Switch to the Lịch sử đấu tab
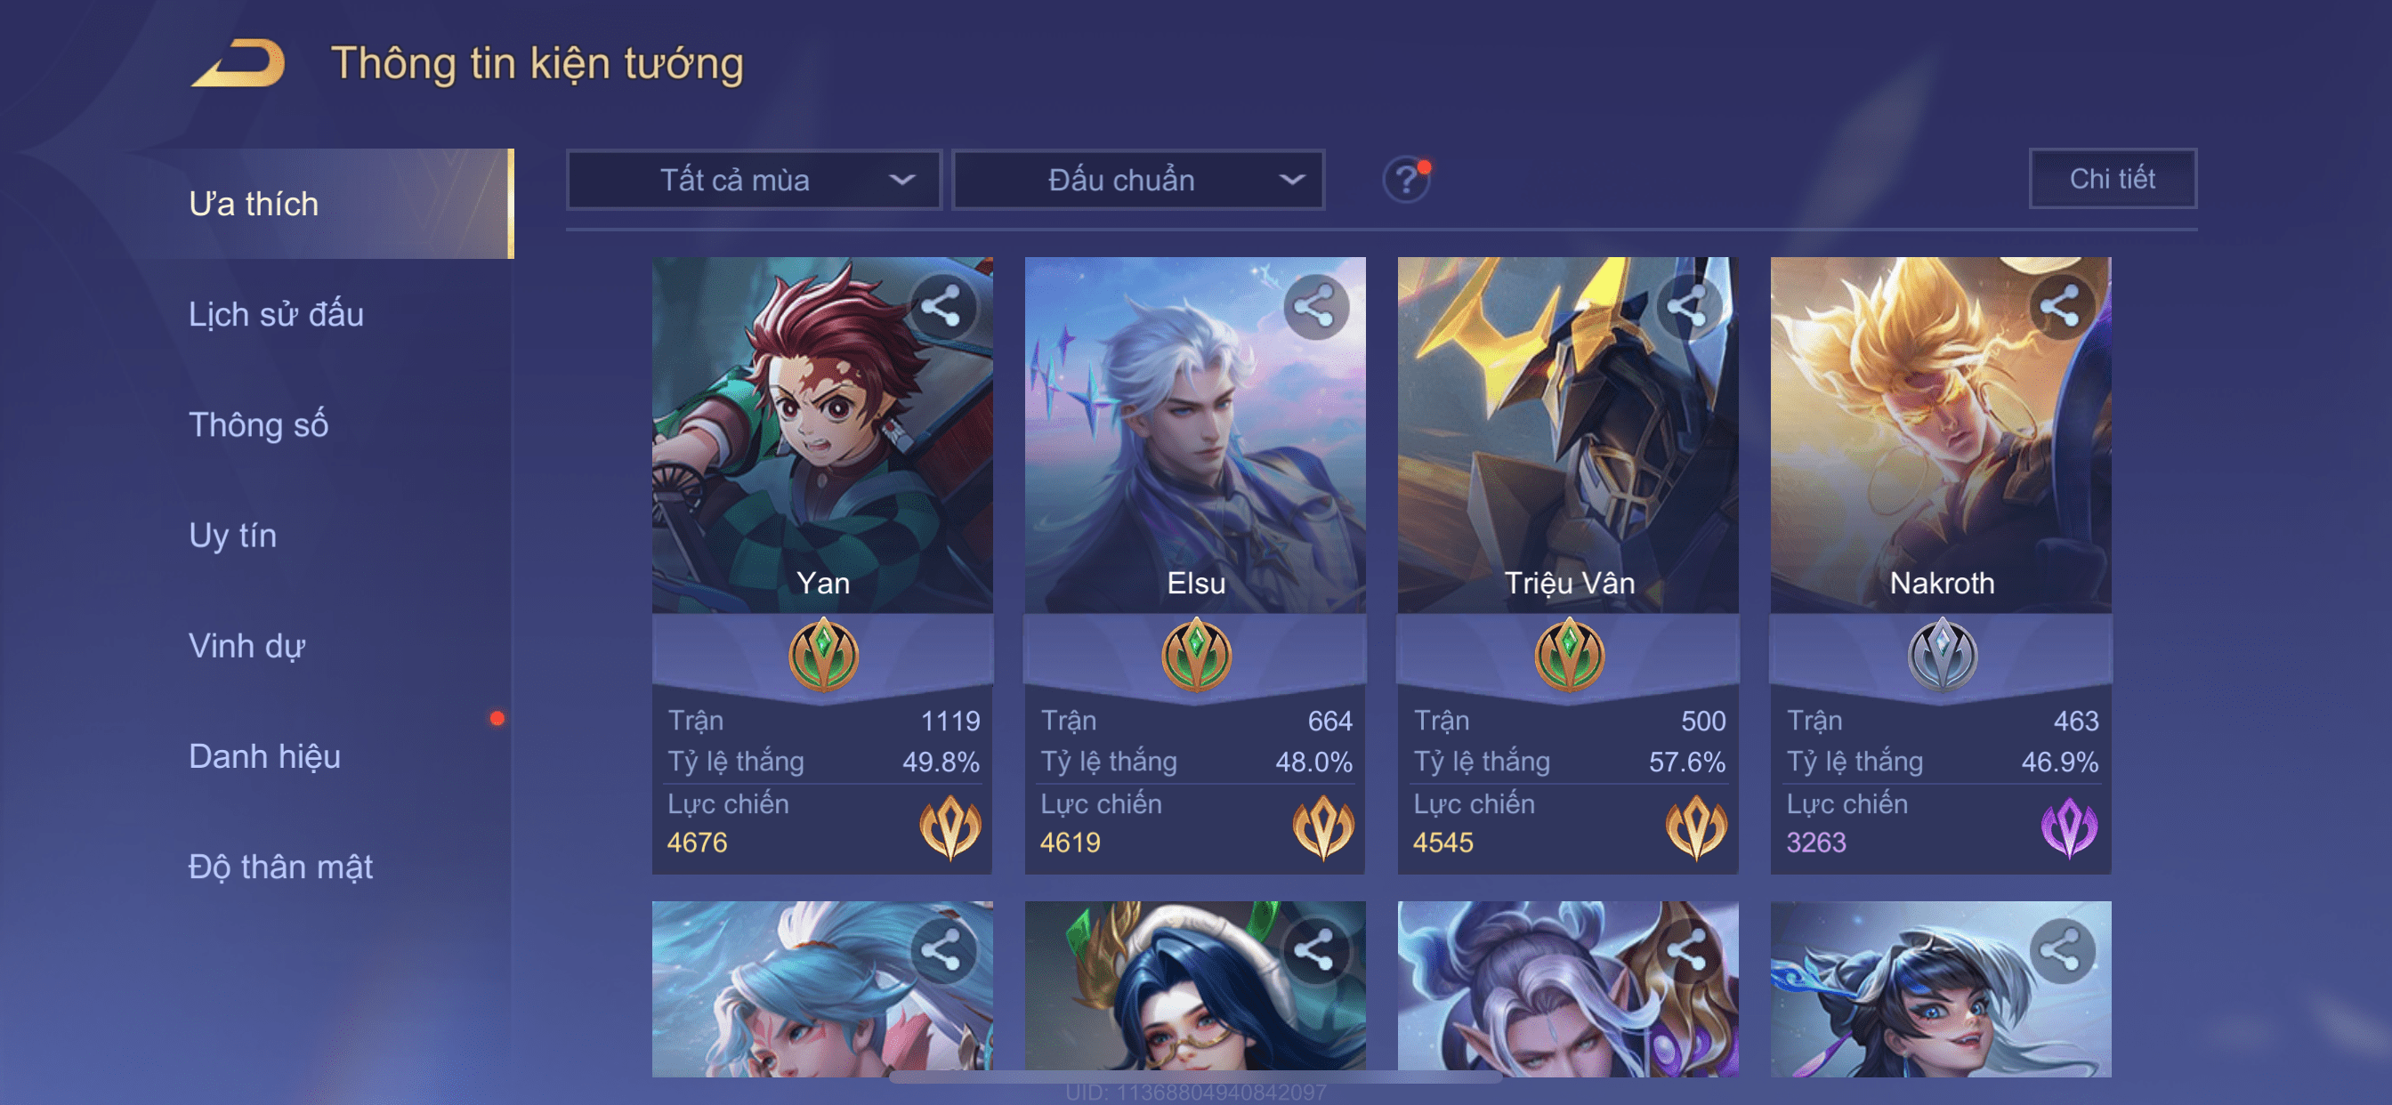Viewport: 2392px width, 1105px height. click(276, 314)
